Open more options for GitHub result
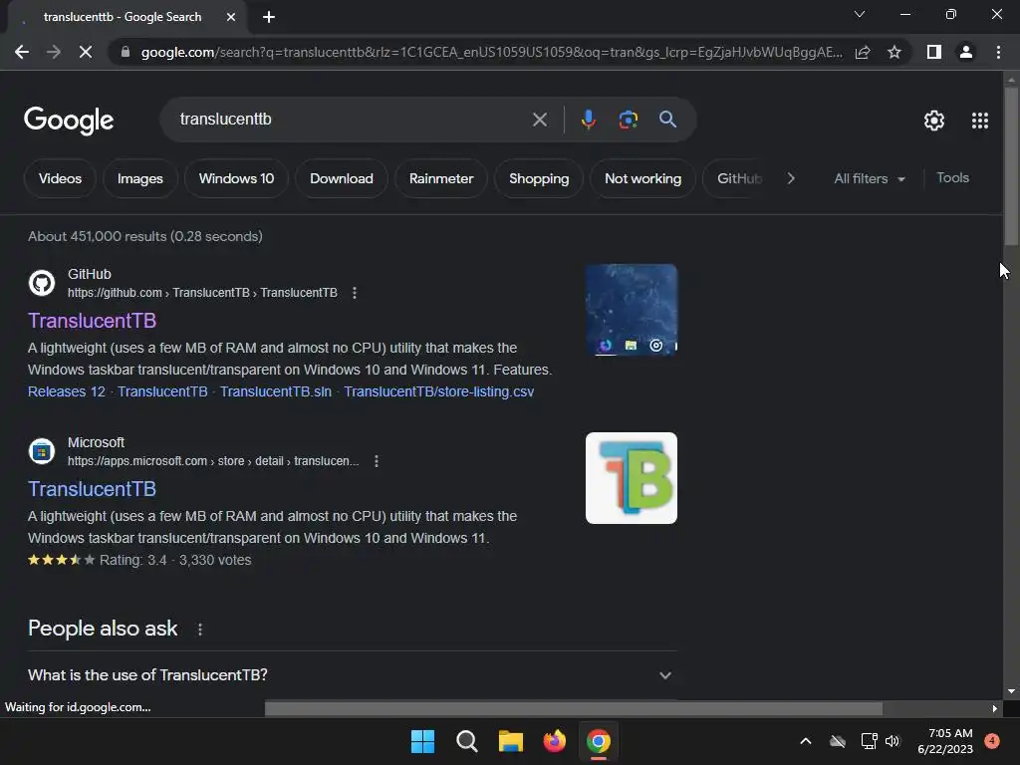The image size is (1020, 765). coord(355,293)
